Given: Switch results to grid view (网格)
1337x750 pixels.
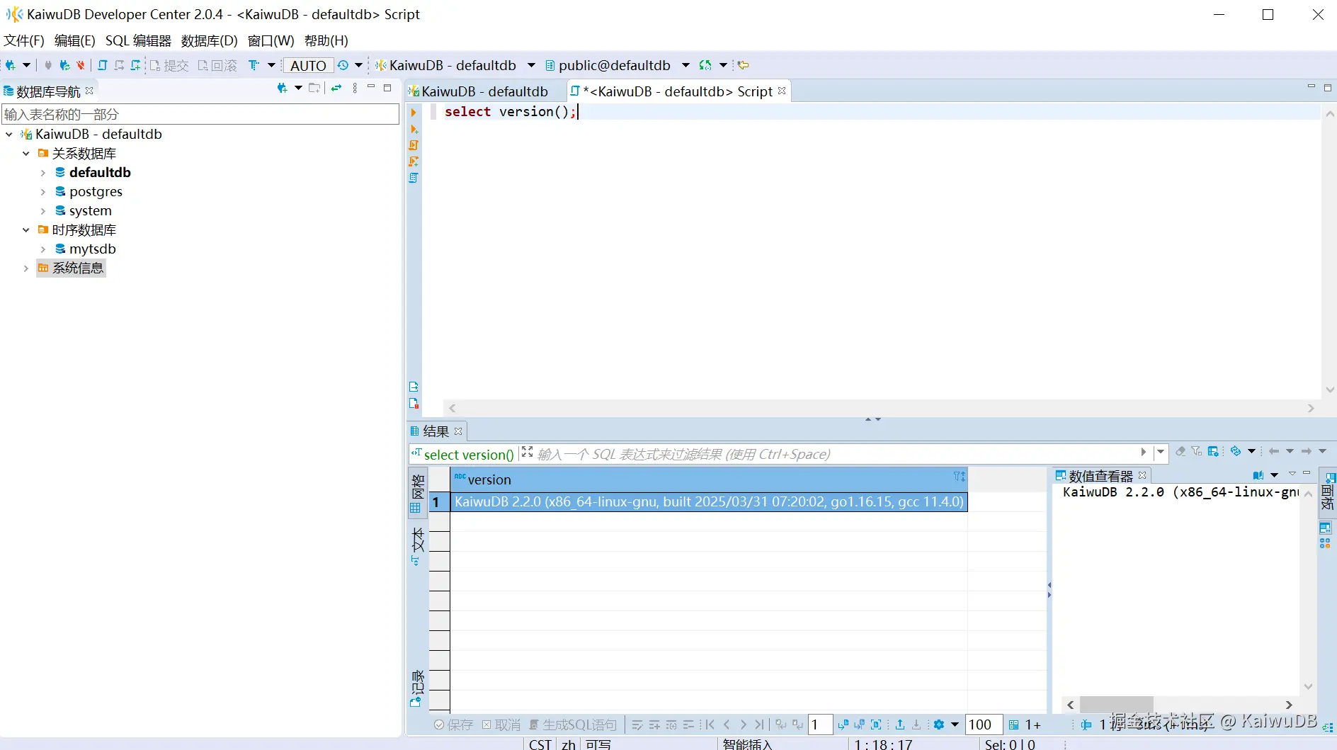Looking at the screenshot, I should [417, 493].
